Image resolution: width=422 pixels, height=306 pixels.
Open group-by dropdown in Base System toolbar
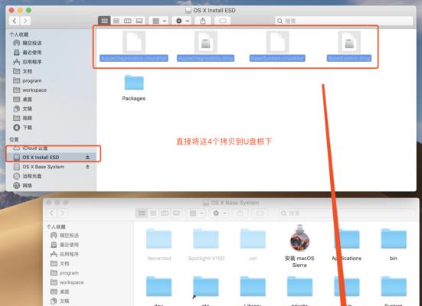[197, 213]
